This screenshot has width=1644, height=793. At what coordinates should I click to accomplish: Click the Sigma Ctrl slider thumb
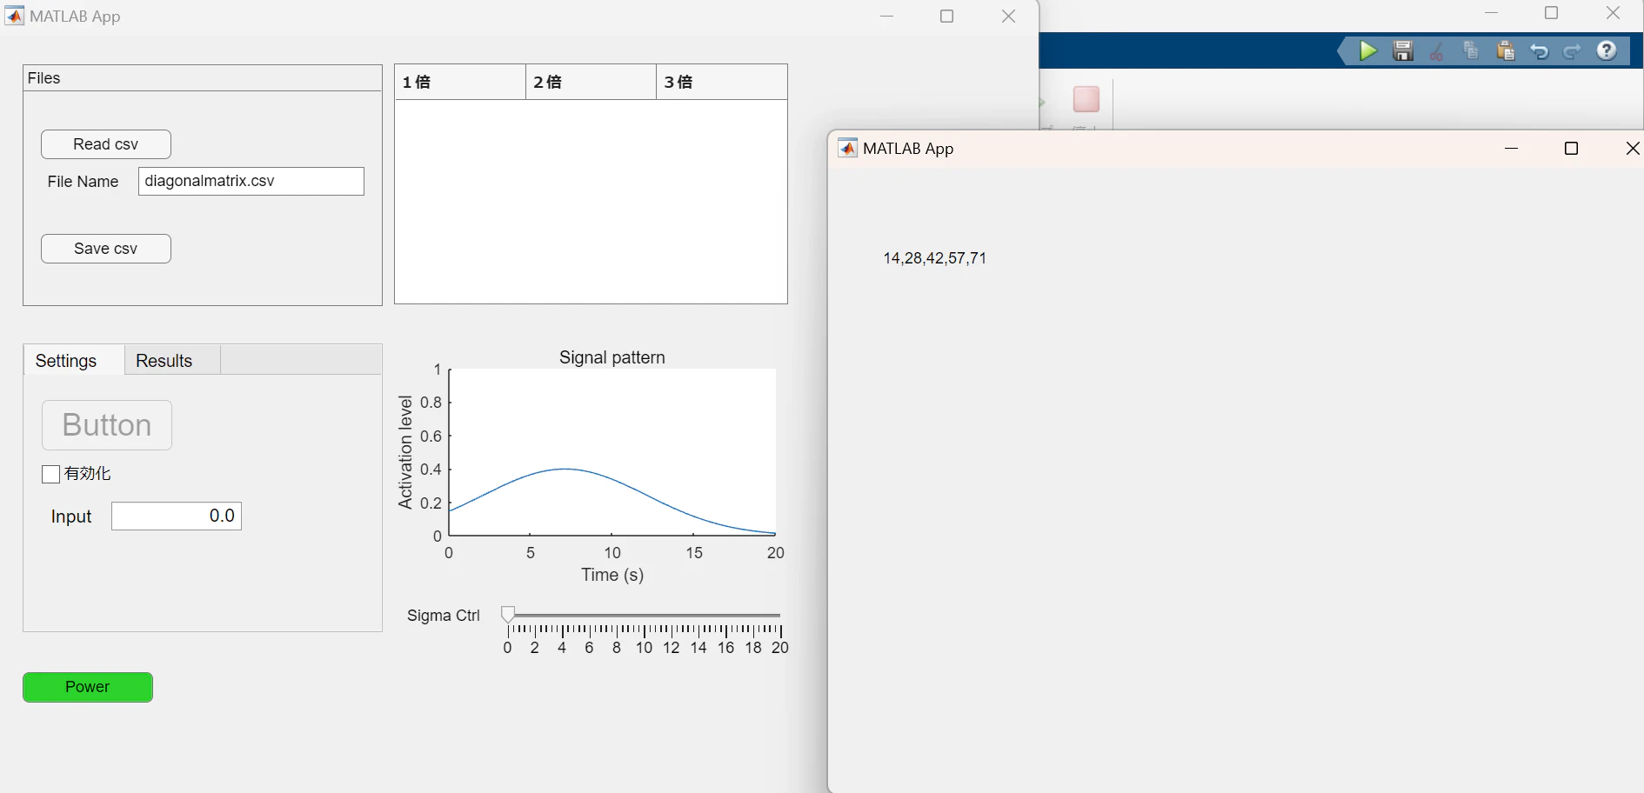click(508, 615)
